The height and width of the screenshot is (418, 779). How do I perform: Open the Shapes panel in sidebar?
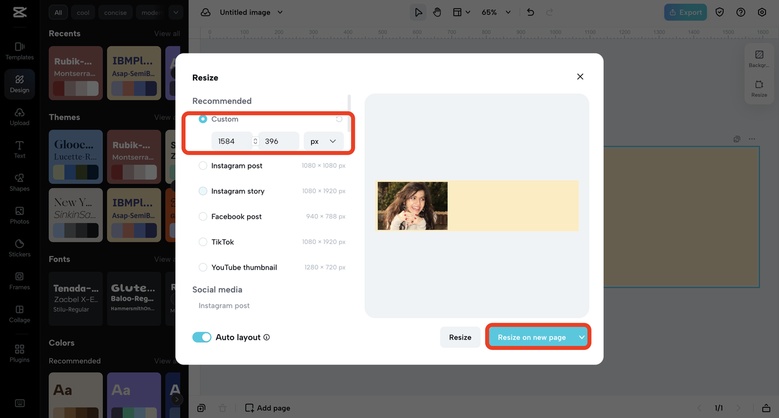point(19,181)
